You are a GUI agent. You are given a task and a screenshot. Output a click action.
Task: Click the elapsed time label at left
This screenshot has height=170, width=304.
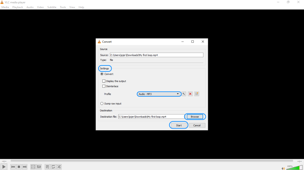point(4,161)
